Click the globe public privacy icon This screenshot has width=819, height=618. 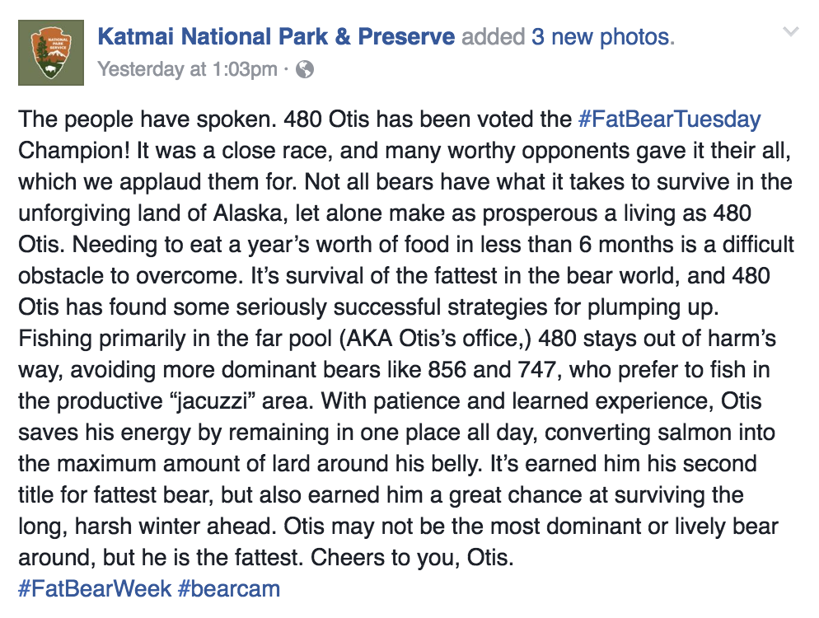(x=304, y=69)
